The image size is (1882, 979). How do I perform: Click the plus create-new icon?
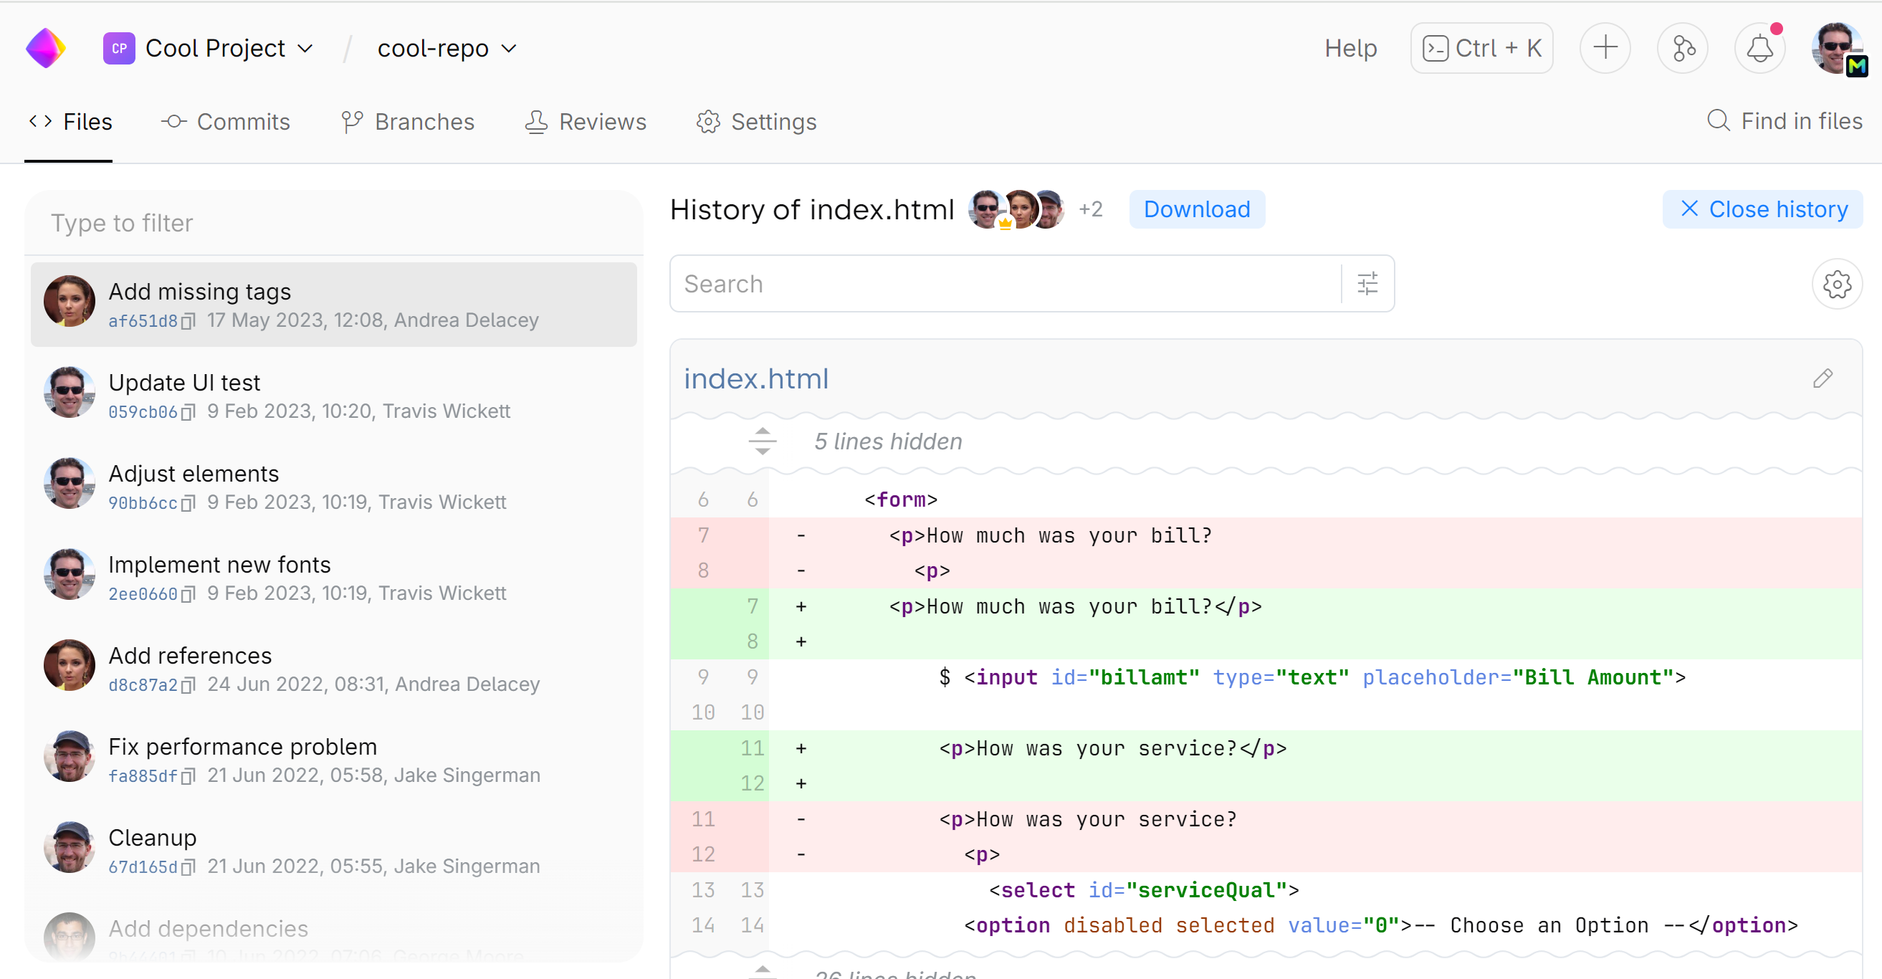click(x=1605, y=48)
